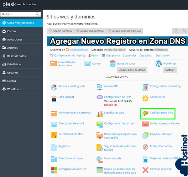Open the Configuración DNS link
The image size is (188, 177).
pyautogui.click(x=161, y=113)
